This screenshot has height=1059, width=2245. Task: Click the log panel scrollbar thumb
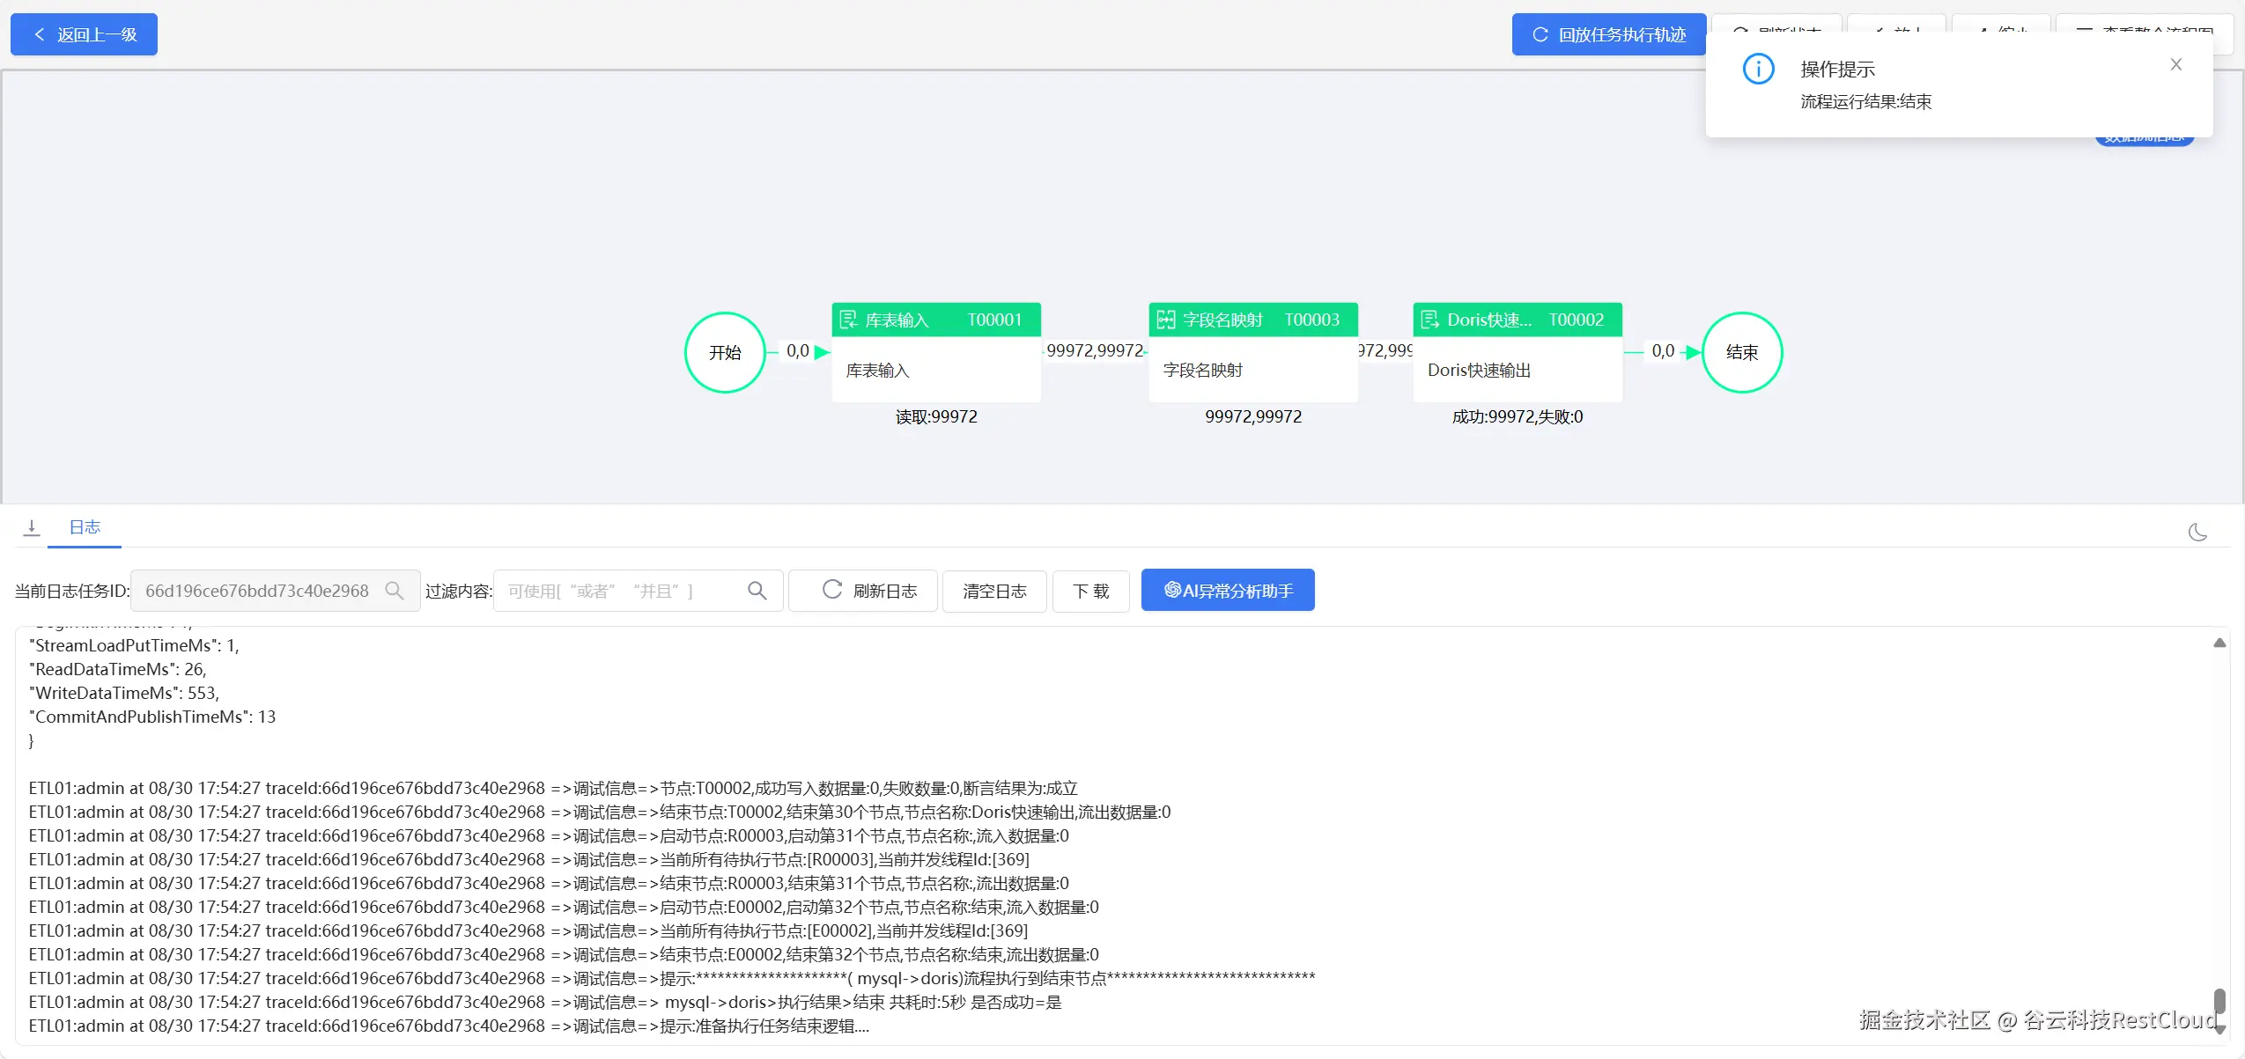[2219, 1002]
